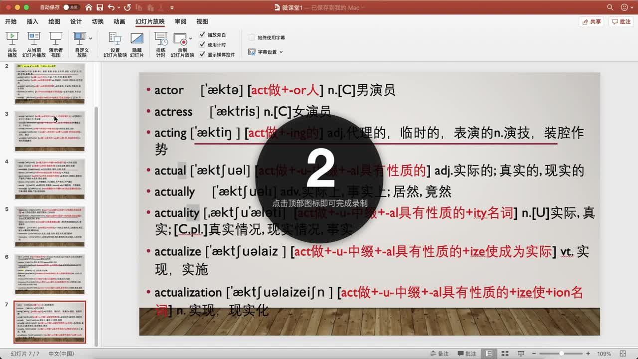
Task: Adjust the zoom slider handle
Action: click(562, 354)
